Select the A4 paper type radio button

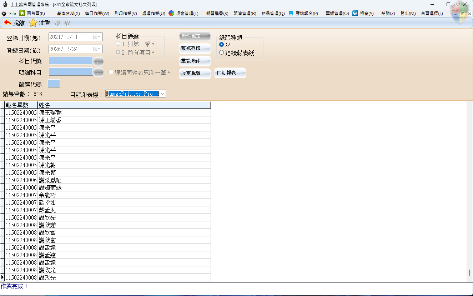[x=222, y=45]
